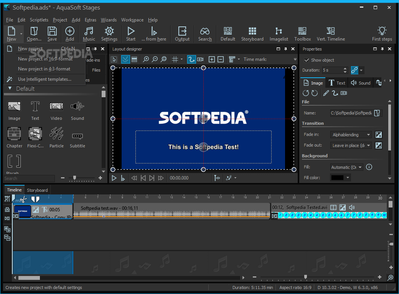The width and height of the screenshot is (399, 294).
Task: Start playback with the Start button
Action: (x=131, y=34)
